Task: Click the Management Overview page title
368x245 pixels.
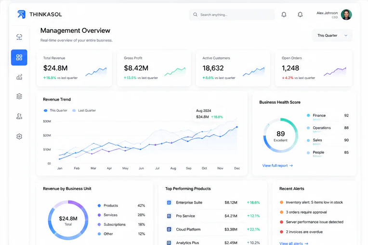Action: [75, 30]
